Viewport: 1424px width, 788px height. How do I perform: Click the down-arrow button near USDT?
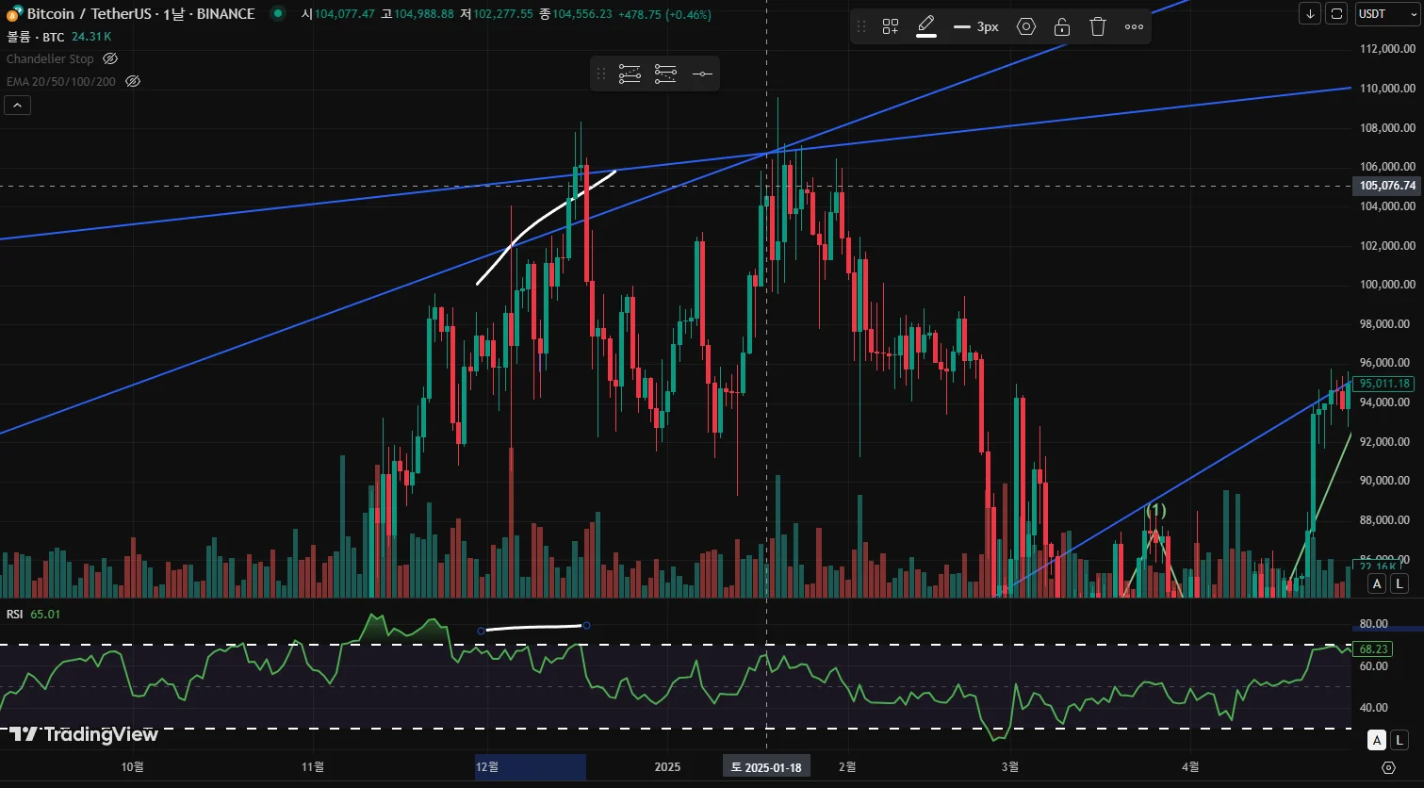point(1310,13)
